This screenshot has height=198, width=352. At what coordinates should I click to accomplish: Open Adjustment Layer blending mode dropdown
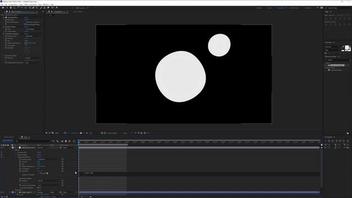(x=43, y=147)
